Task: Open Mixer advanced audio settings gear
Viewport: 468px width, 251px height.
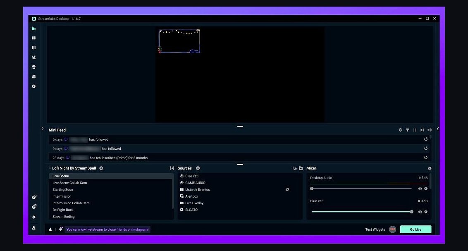Action: point(430,168)
